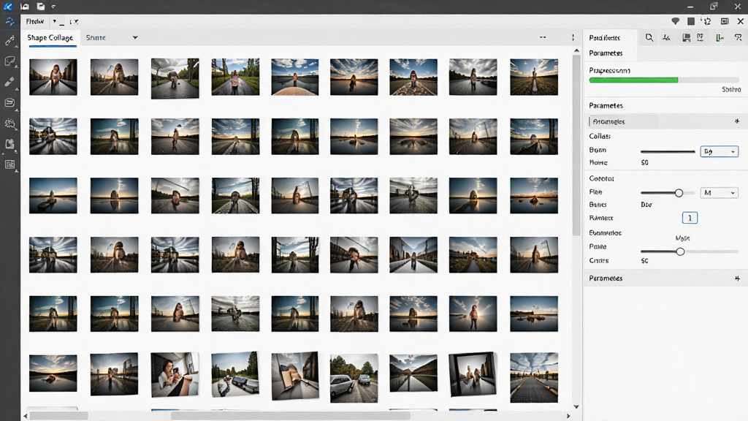This screenshot has height=421, width=748.
Task: Click the green progress bar
Action: click(x=633, y=80)
